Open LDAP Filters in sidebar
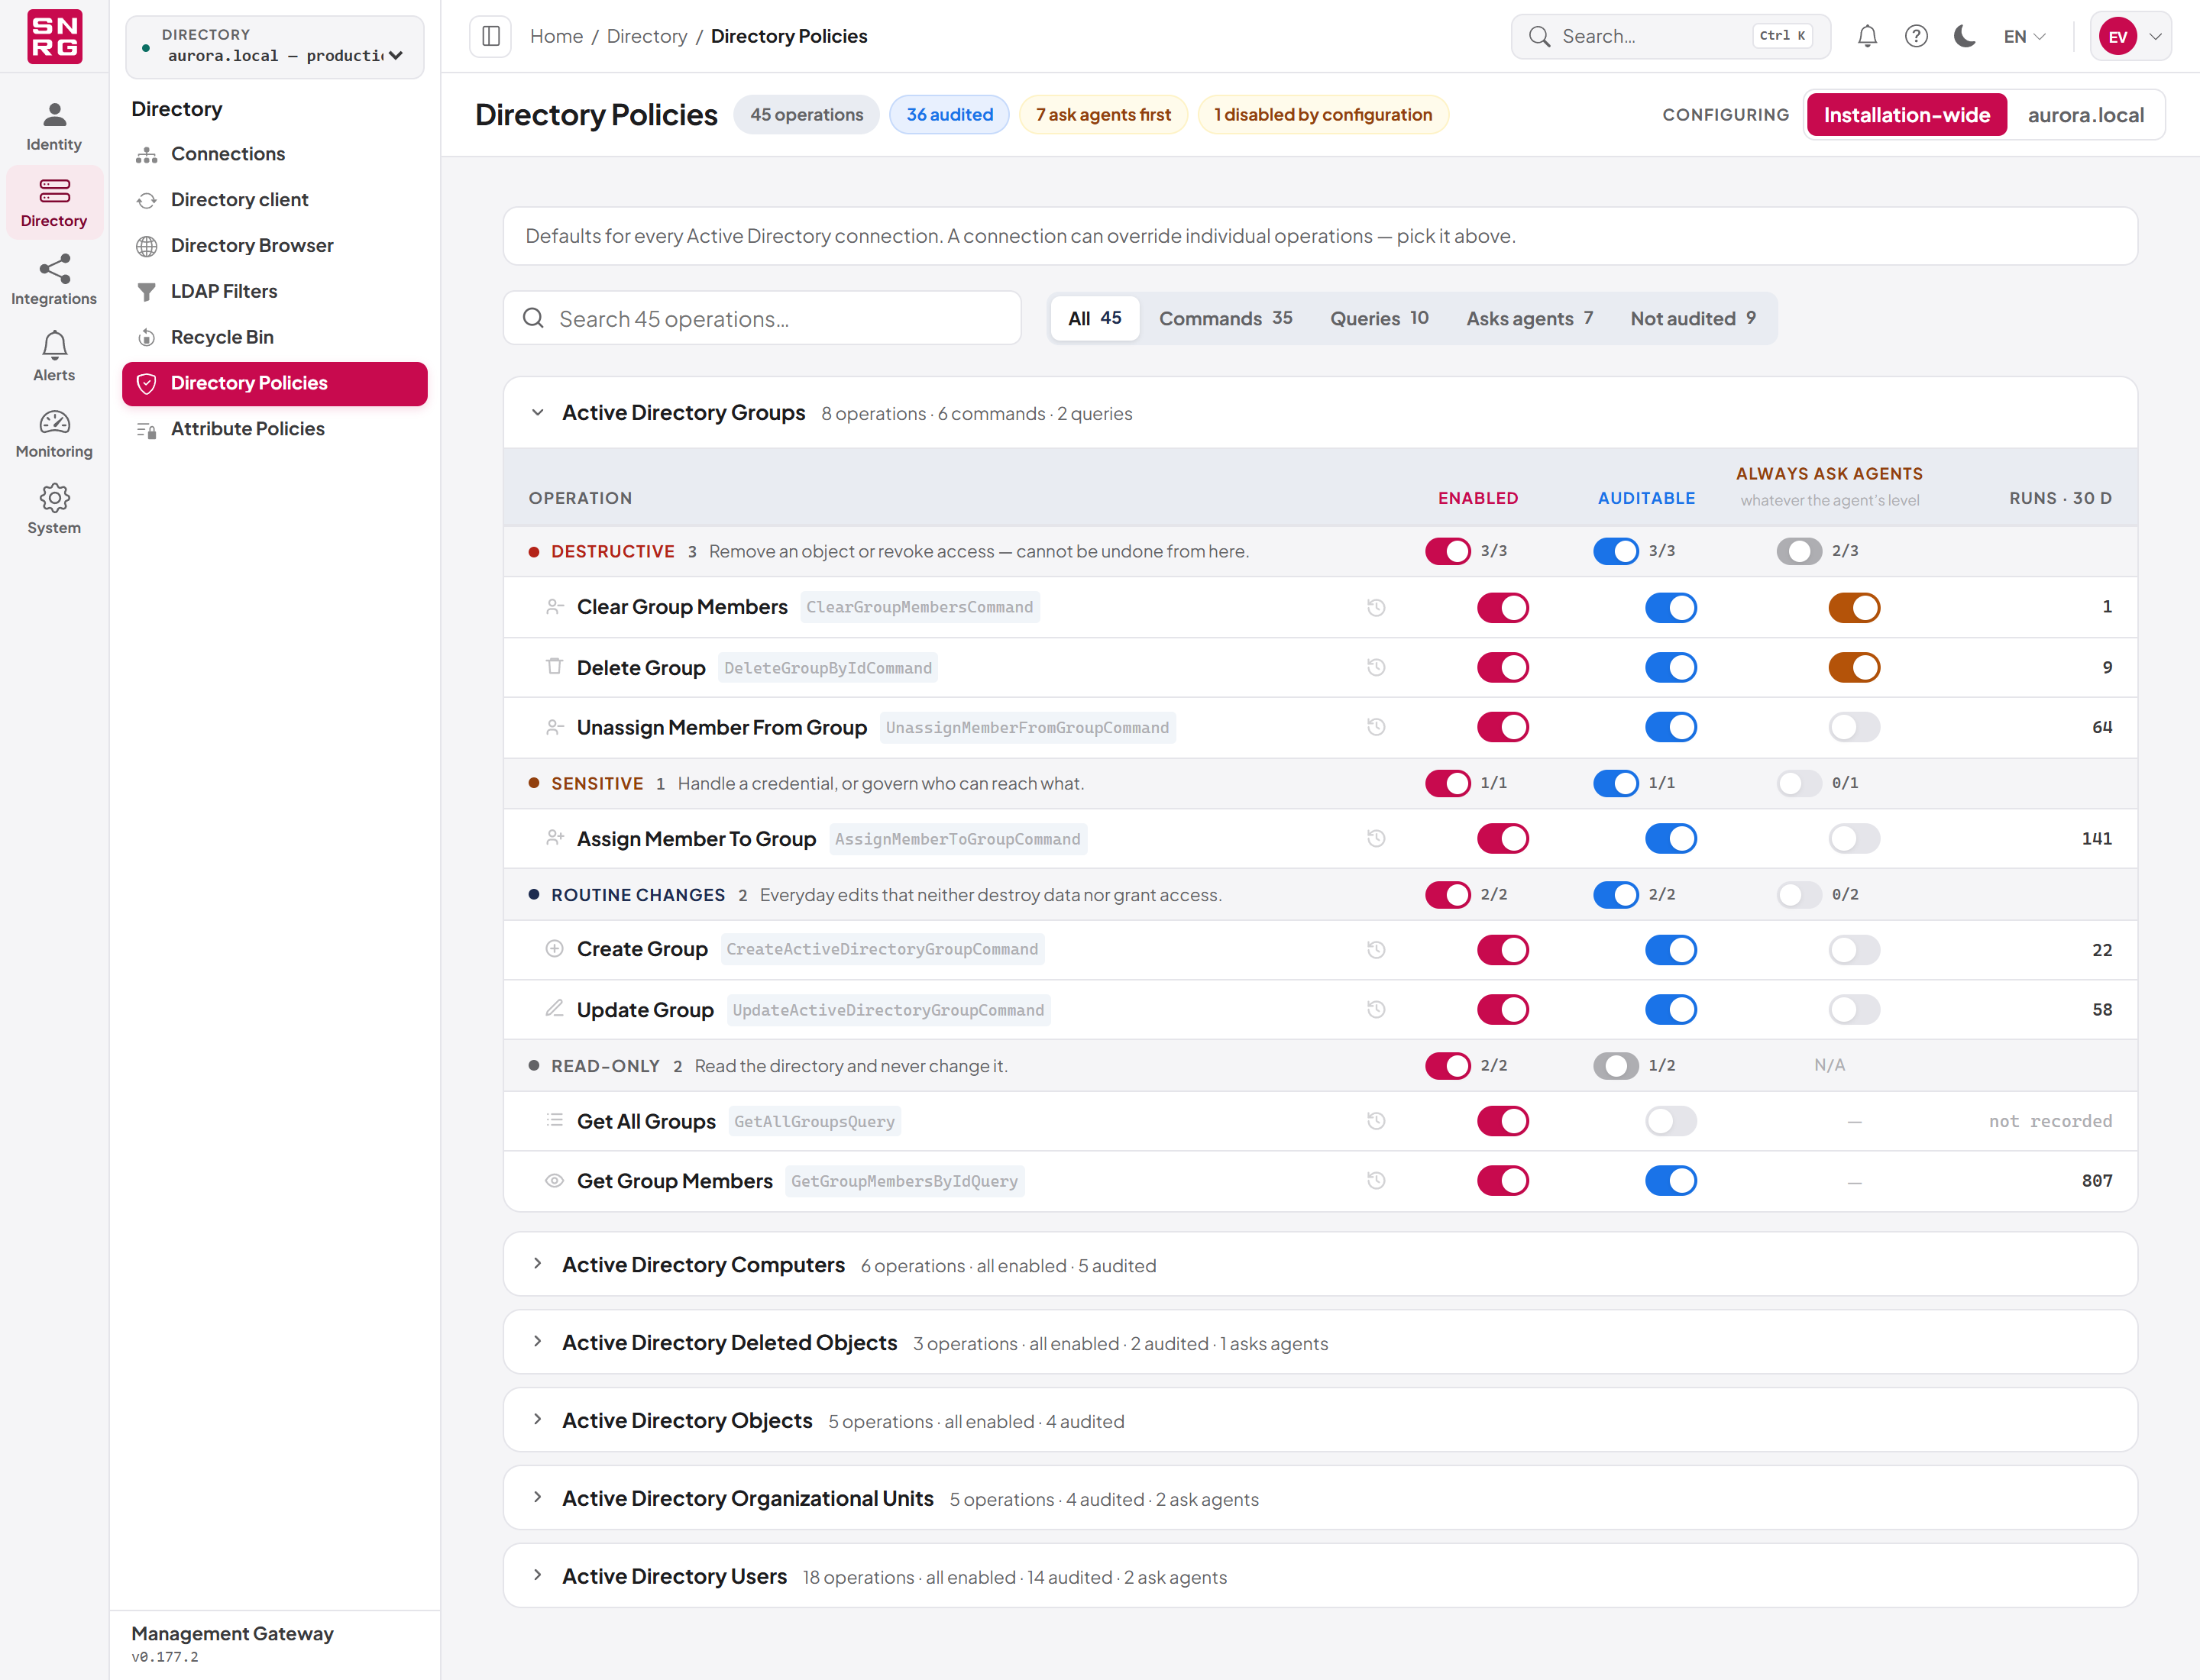The width and height of the screenshot is (2200, 1680). pyautogui.click(x=275, y=291)
